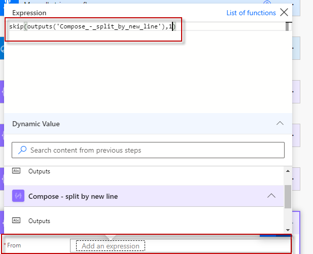Screen dimensions: 313x254
Task: Click the Abc icon beside the first Outputs
Action: pos(16,171)
